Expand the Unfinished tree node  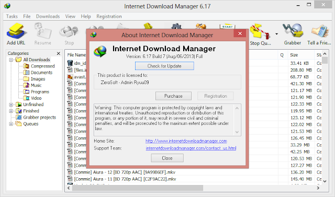(x=11, y=105)
